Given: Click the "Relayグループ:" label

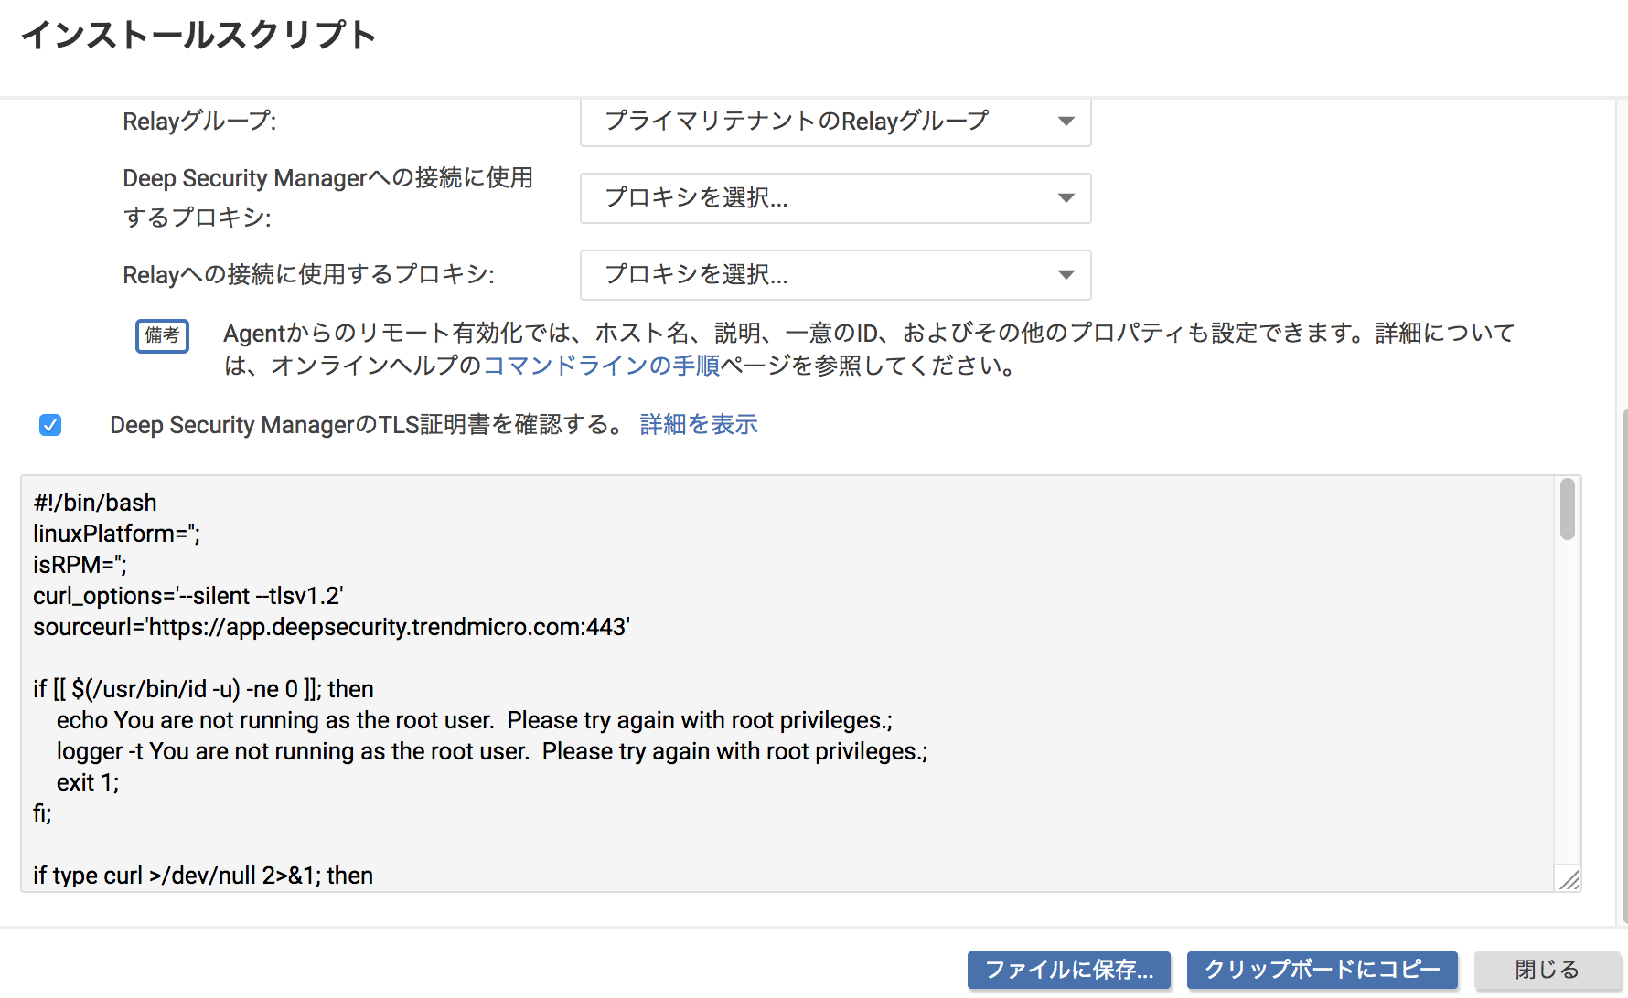Looking at the screenshot, I should [x=199, y=122].
